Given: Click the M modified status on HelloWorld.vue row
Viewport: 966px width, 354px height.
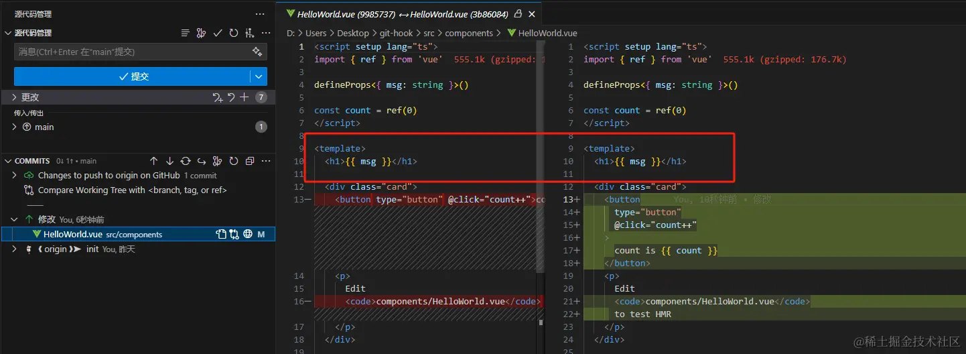Looking at the screenshot, I should [262, 234].
